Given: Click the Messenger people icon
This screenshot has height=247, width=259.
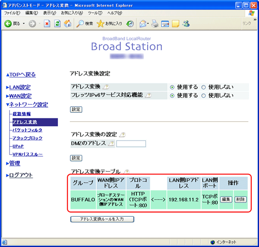Looking at the screenshot, I should click(186, 24).
